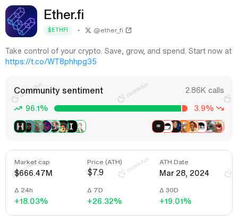Select the bullish avatar with purple neon design
This screenshot has width=238, height=221.
tap(46, 126)
